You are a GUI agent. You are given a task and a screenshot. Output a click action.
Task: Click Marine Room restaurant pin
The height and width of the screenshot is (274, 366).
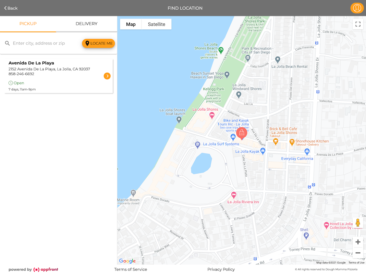(133, 193)
